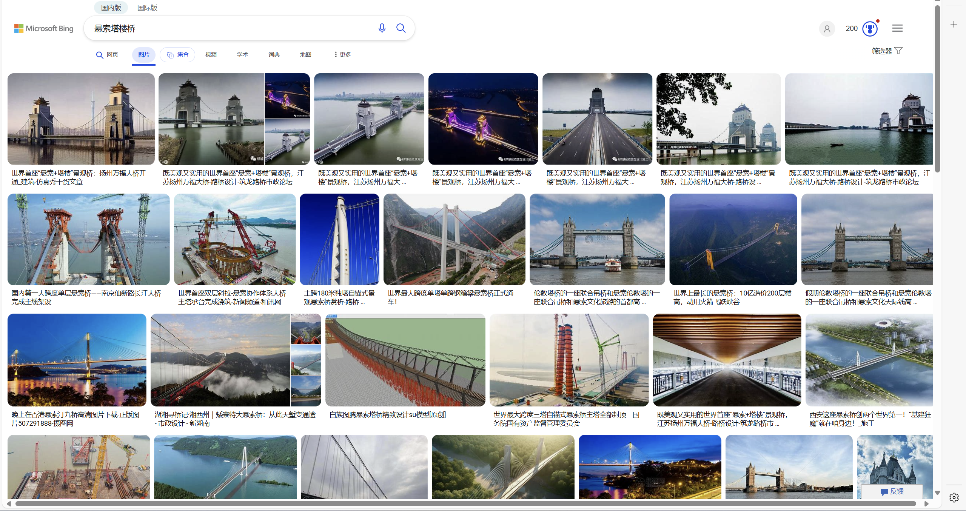Open 西安悬索桥 aerial rendering thumbnail
The width and height of the screenshot is (966, 511).
(869, 360)
